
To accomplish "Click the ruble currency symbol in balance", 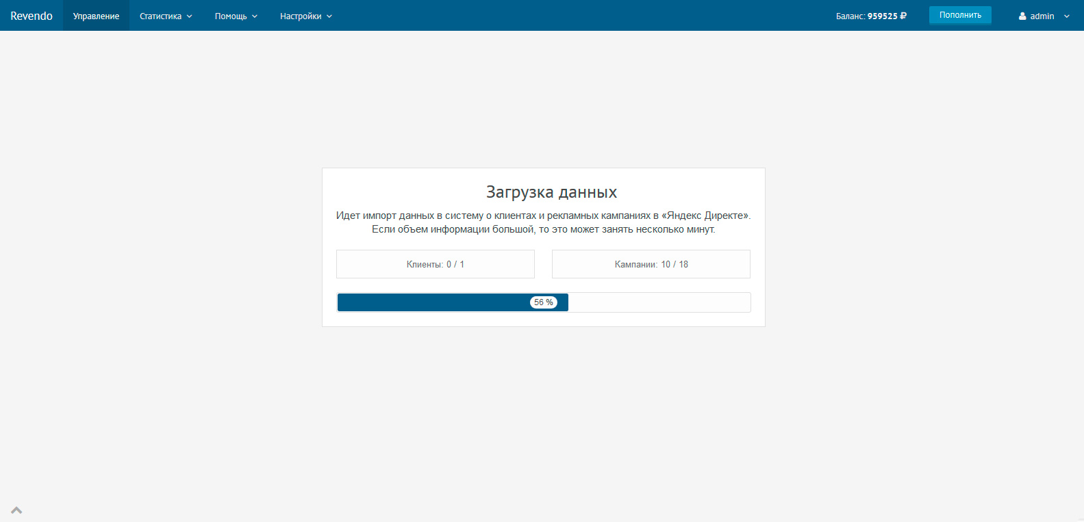I will [903, 16].
